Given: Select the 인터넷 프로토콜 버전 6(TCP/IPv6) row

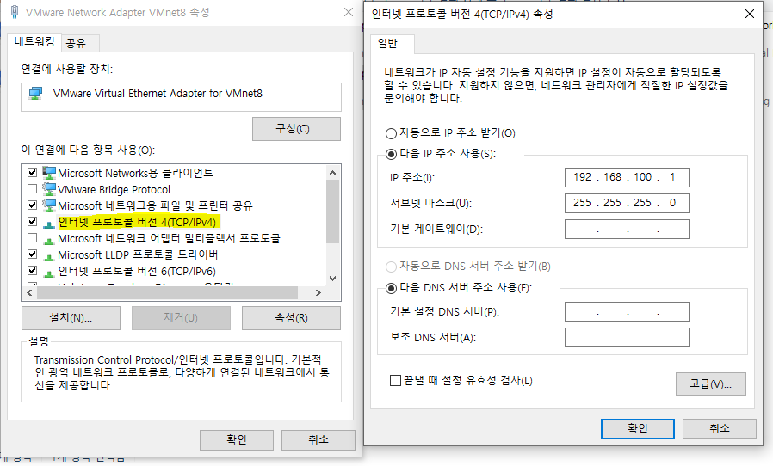Looking at the screenshot, I should click(x=137, y=272).
